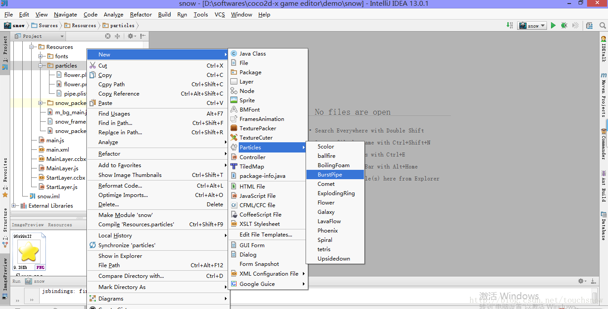Click the green Run button in toolbar
608x309 pixels.
tap(553, 26)
